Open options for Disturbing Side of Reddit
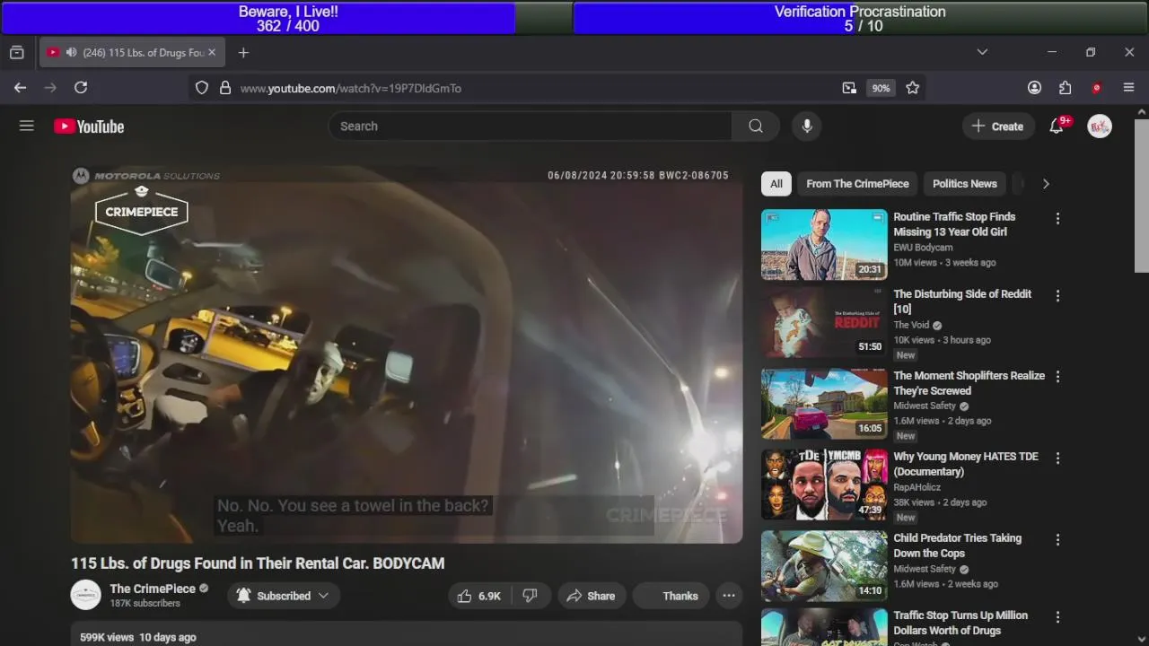The height and width of the screenshot is (646, 1149). [x=1057, y=296]
